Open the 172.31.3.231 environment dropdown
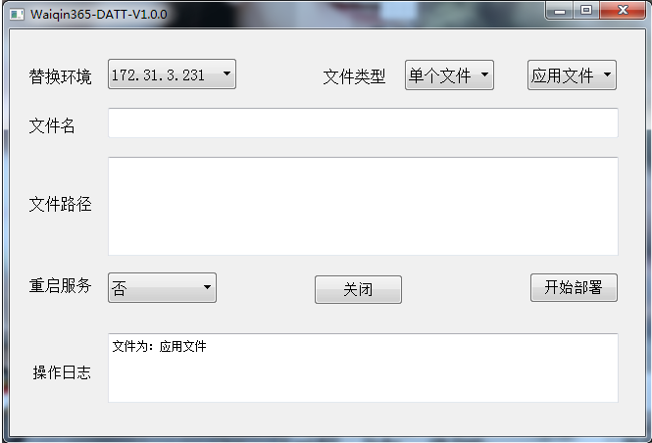The height and width of the screenshot is (443, 652). coord(172,74)
